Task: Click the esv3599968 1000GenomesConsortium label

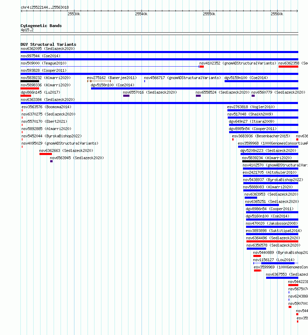Action: (273, 143)
